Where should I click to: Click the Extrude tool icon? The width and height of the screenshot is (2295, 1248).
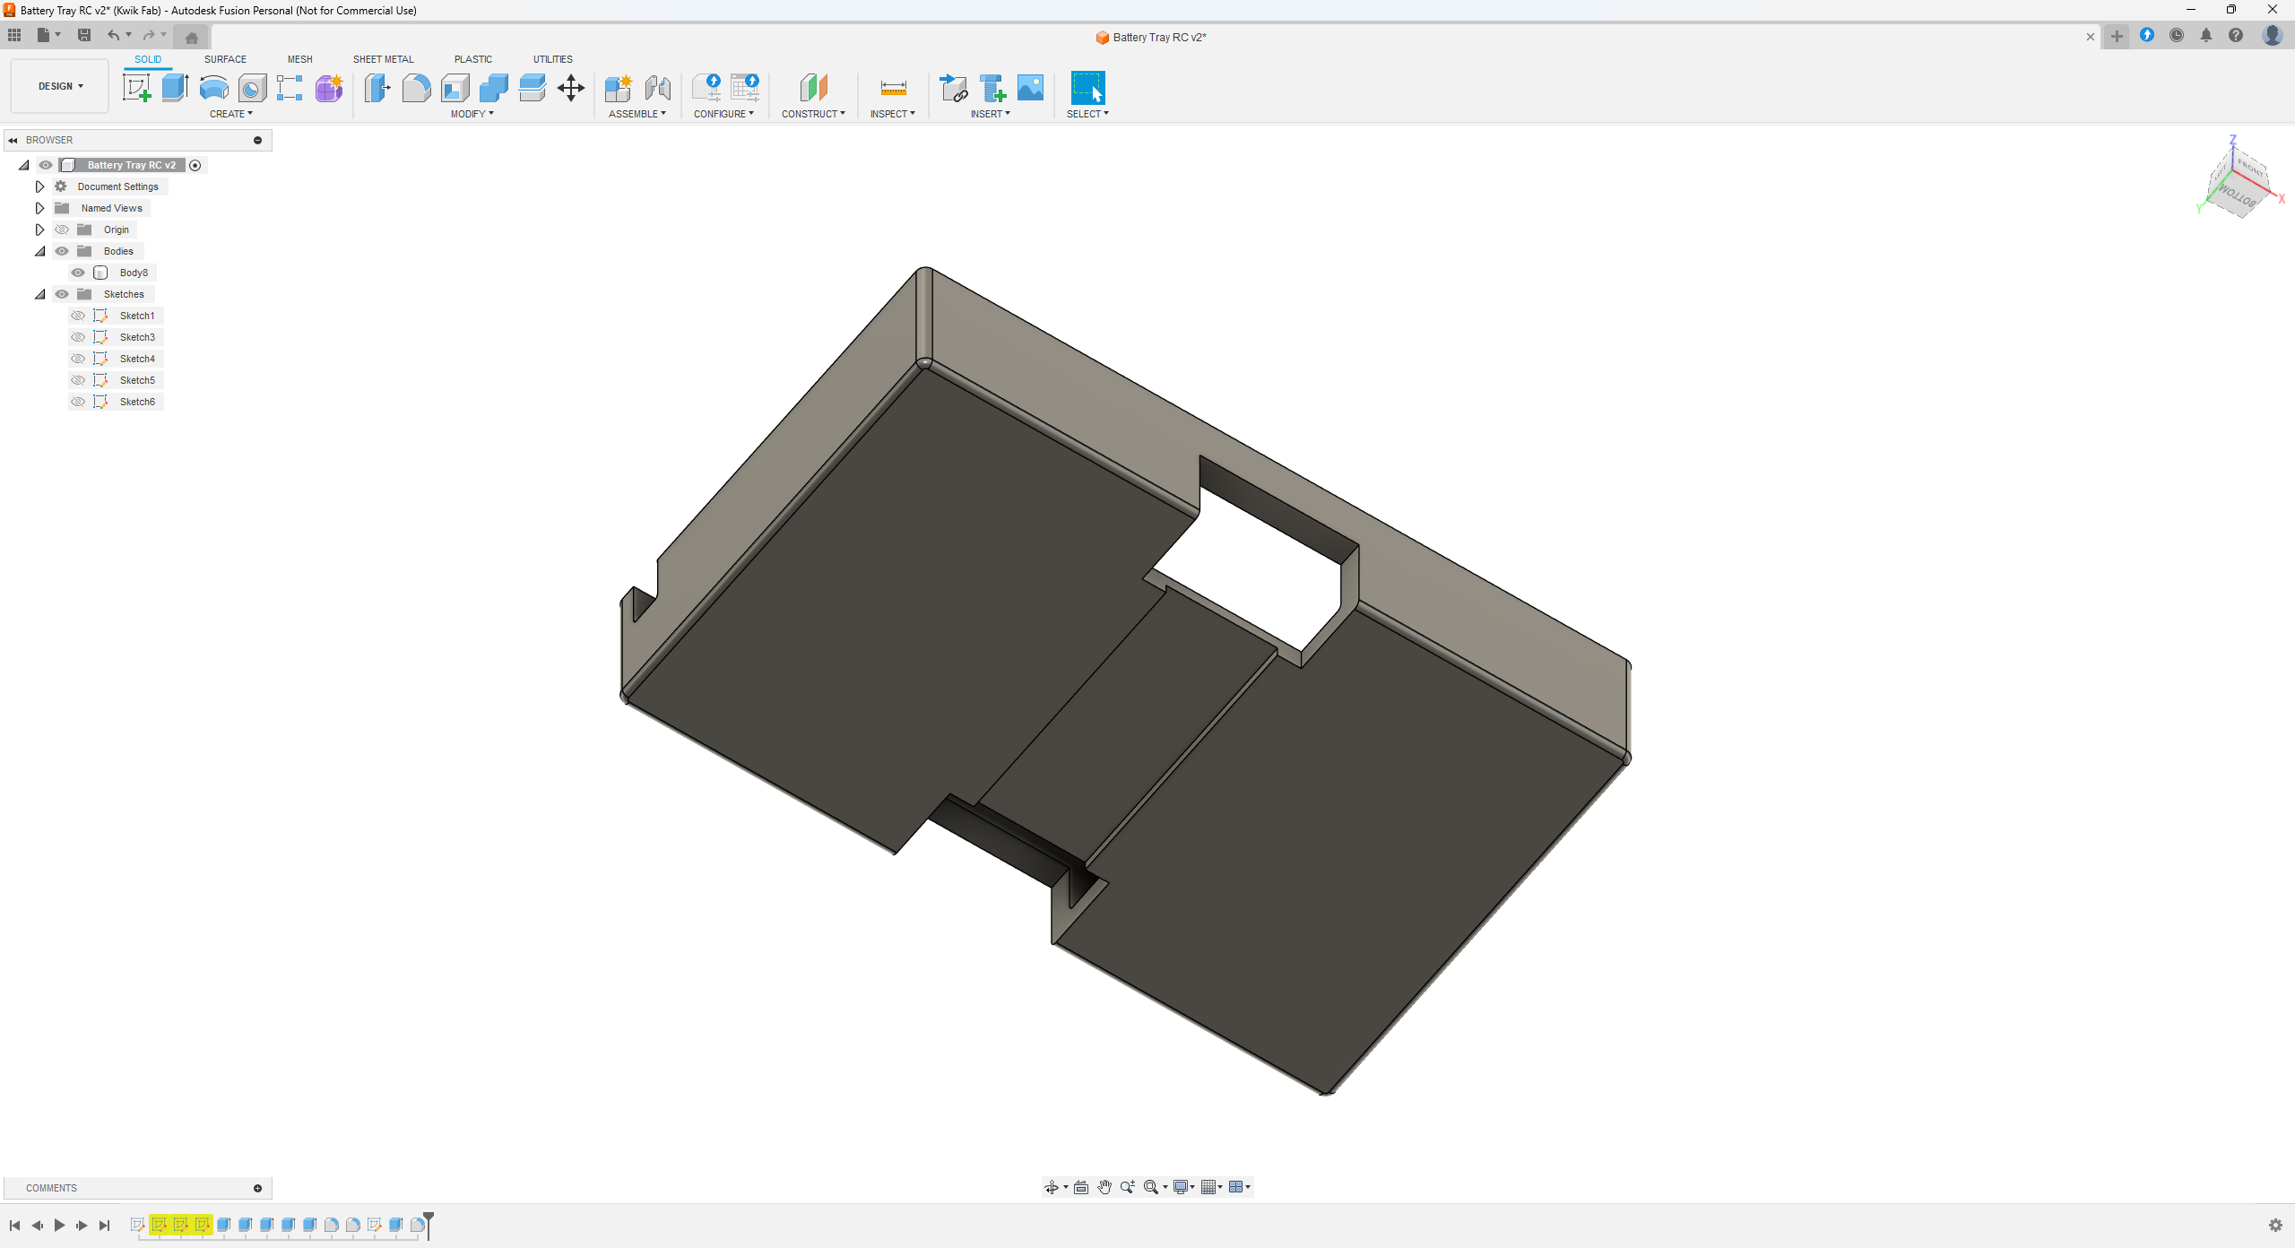point(175,88)
